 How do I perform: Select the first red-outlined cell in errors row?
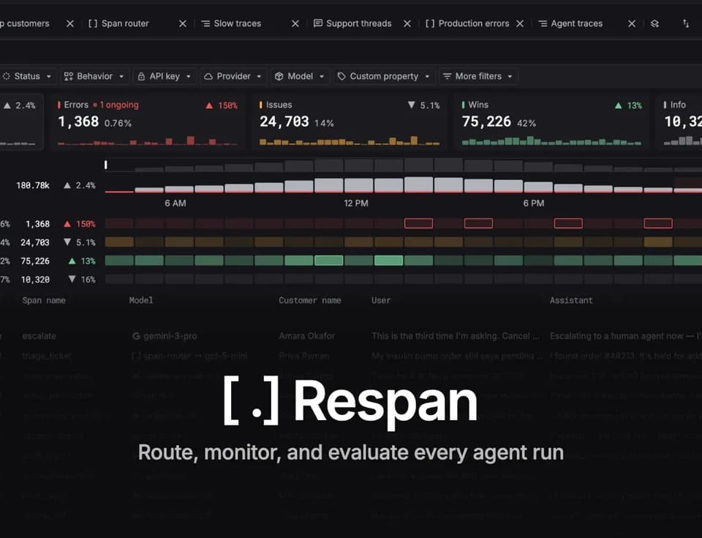(418, 223)
